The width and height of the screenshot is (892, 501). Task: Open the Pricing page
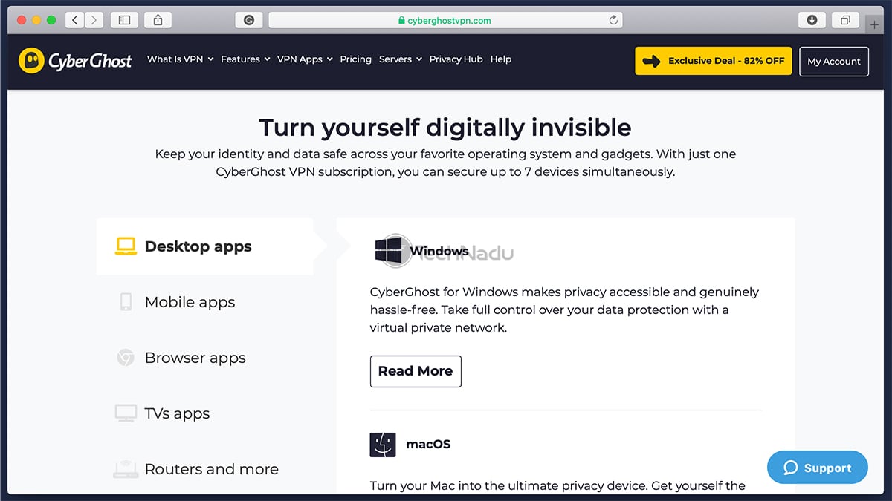(355, 59)
